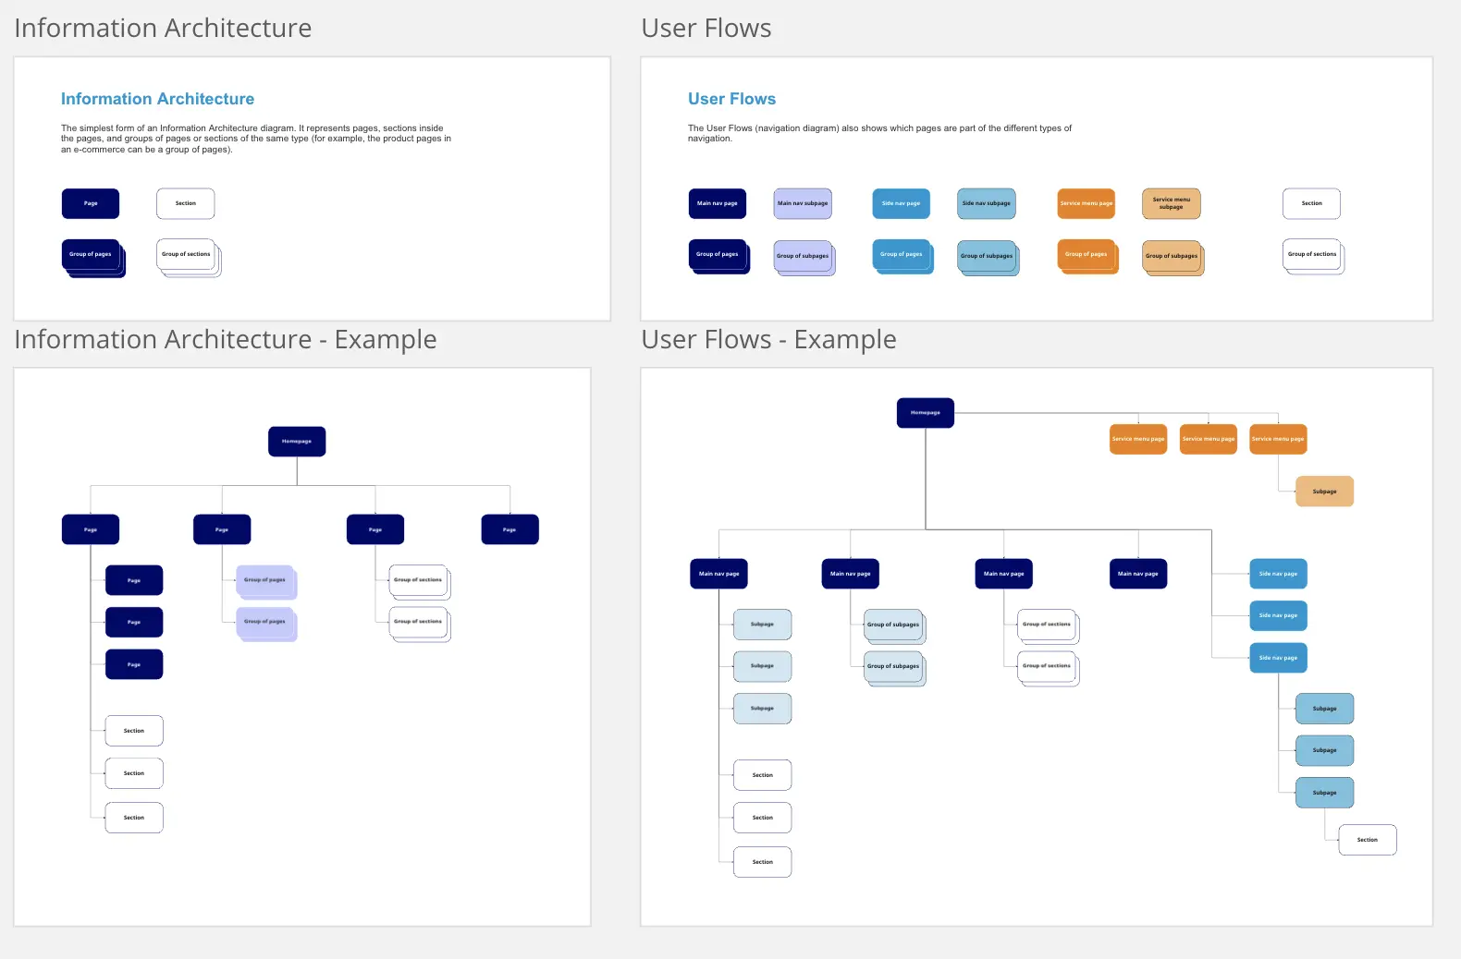The width and height of the screenshot is (1461, 959).
Task: Select the User Flows description paragraph
Action: pos(879,133)
